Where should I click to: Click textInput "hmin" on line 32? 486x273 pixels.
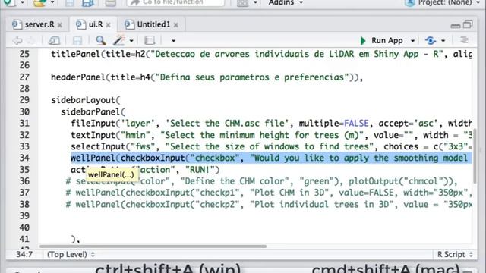click(271, 135)
